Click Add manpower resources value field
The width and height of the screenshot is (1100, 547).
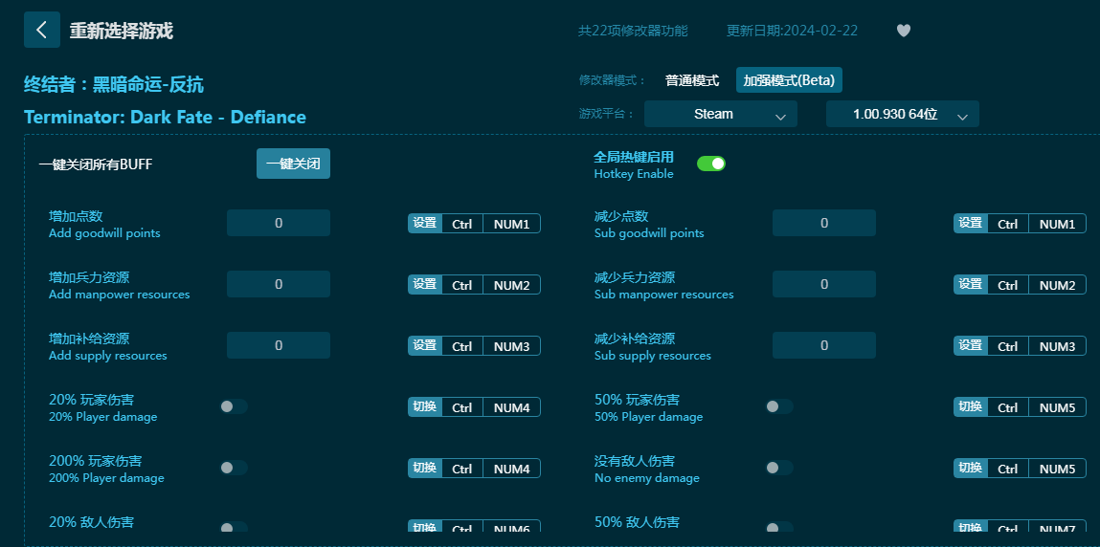pos(279,284)
